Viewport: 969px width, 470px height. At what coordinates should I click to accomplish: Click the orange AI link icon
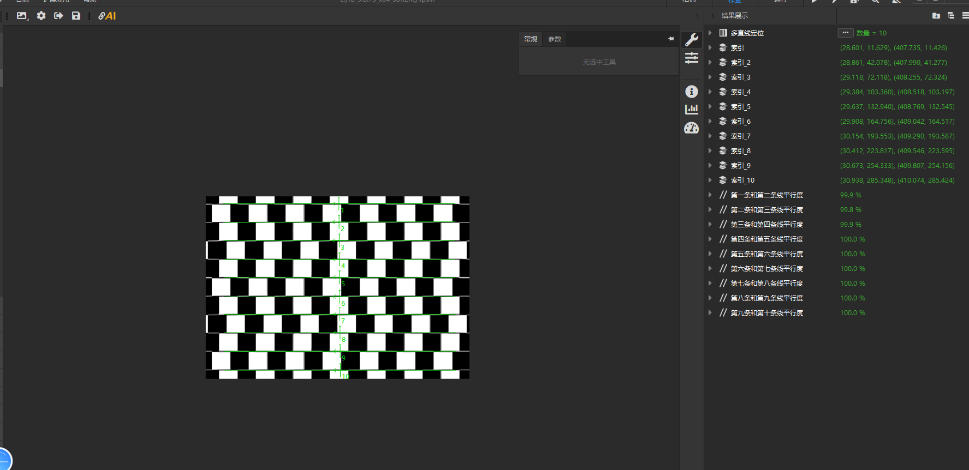tap(107, 16)
